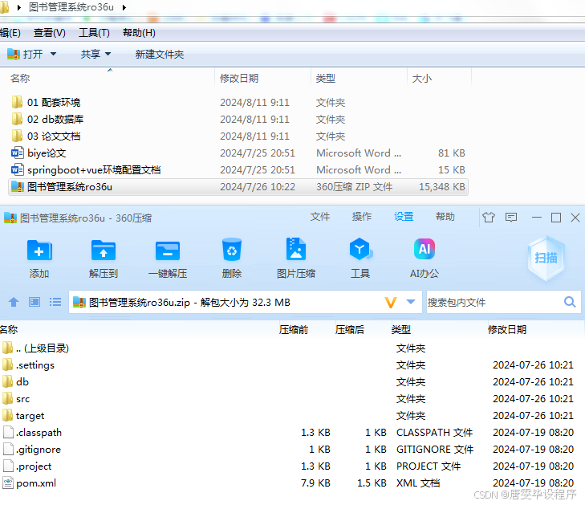Click the 解压到 (Extract to) icon

click(x=104, y=250)
